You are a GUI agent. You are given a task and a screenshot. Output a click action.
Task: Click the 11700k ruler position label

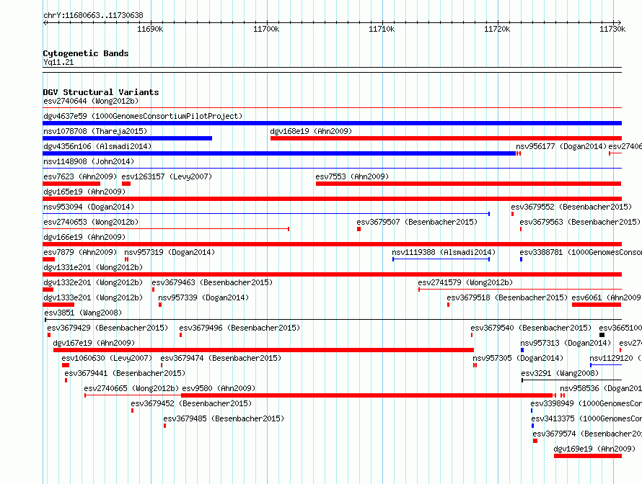(x=266, y=29)
